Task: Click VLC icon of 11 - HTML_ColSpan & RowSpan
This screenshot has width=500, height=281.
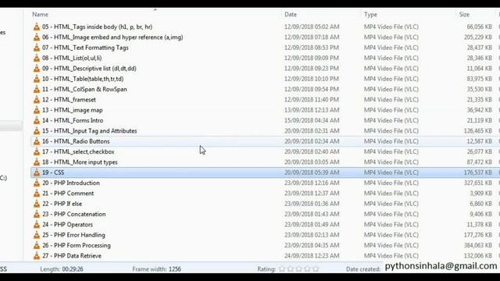Action: [x=37, y=89]
